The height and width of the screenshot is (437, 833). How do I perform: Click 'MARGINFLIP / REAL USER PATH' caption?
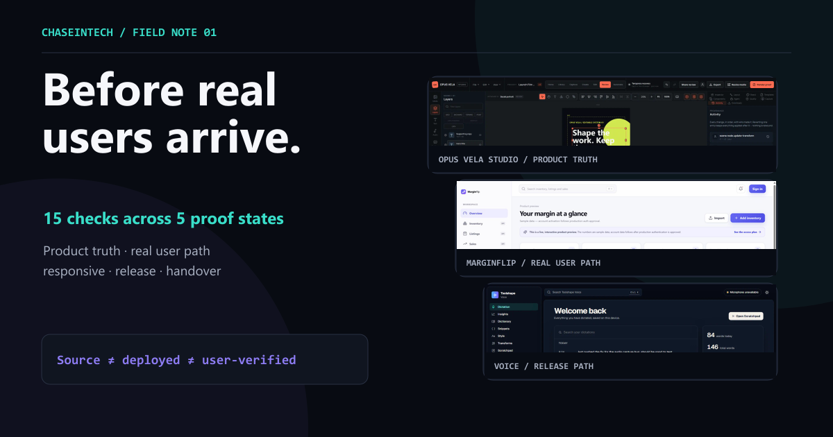pos(533,263)
